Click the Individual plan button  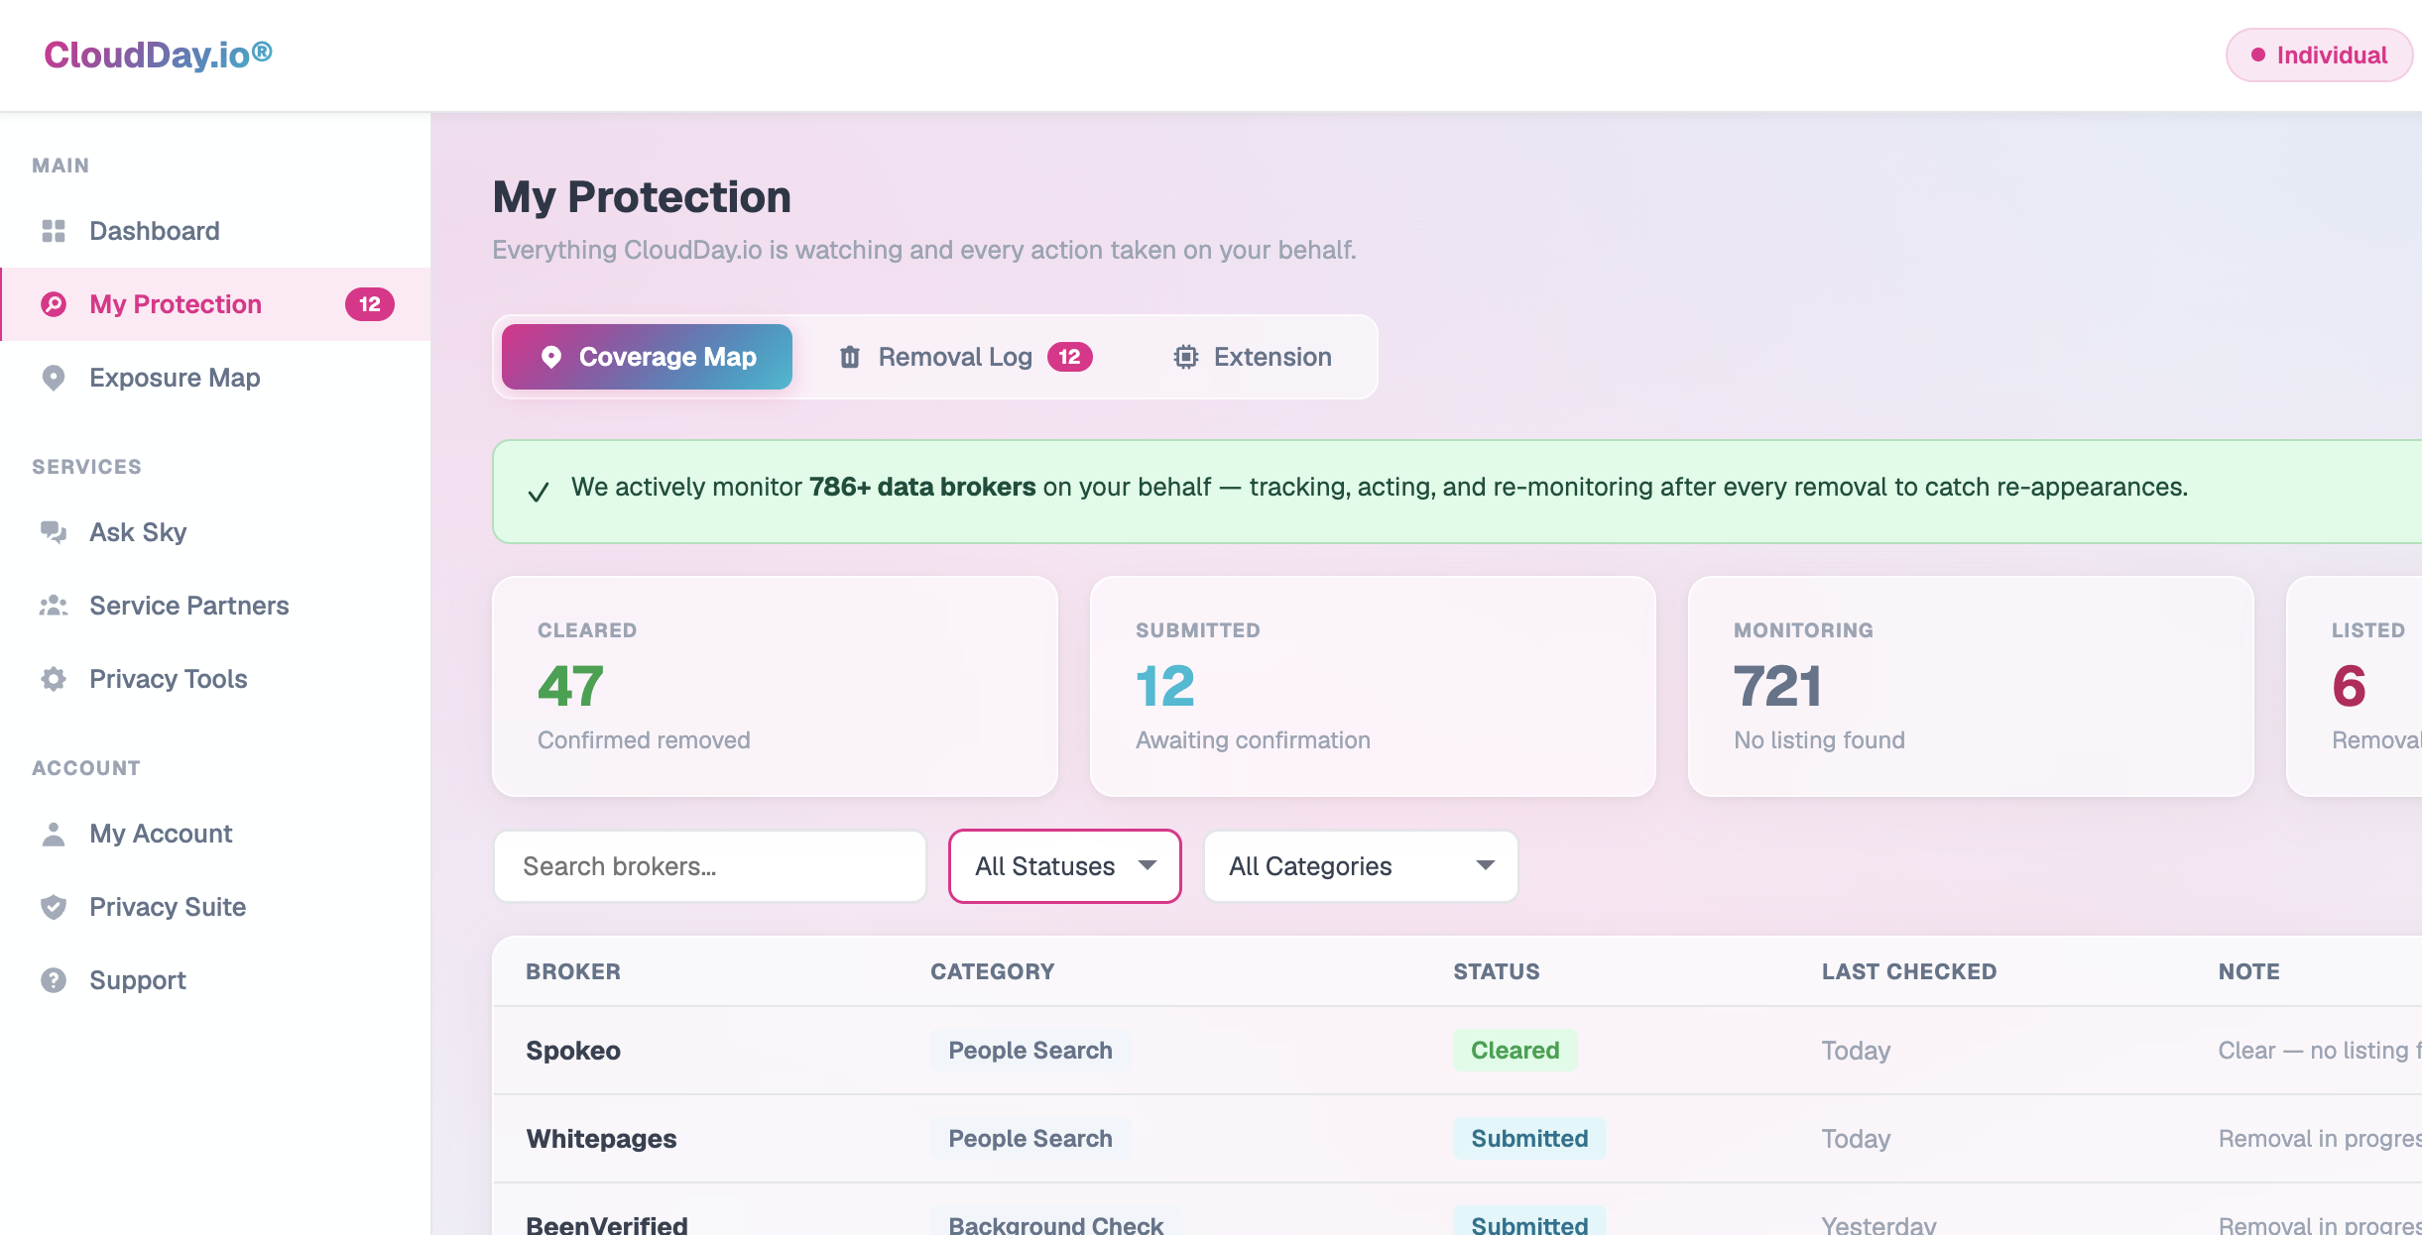pos(2319,56)
